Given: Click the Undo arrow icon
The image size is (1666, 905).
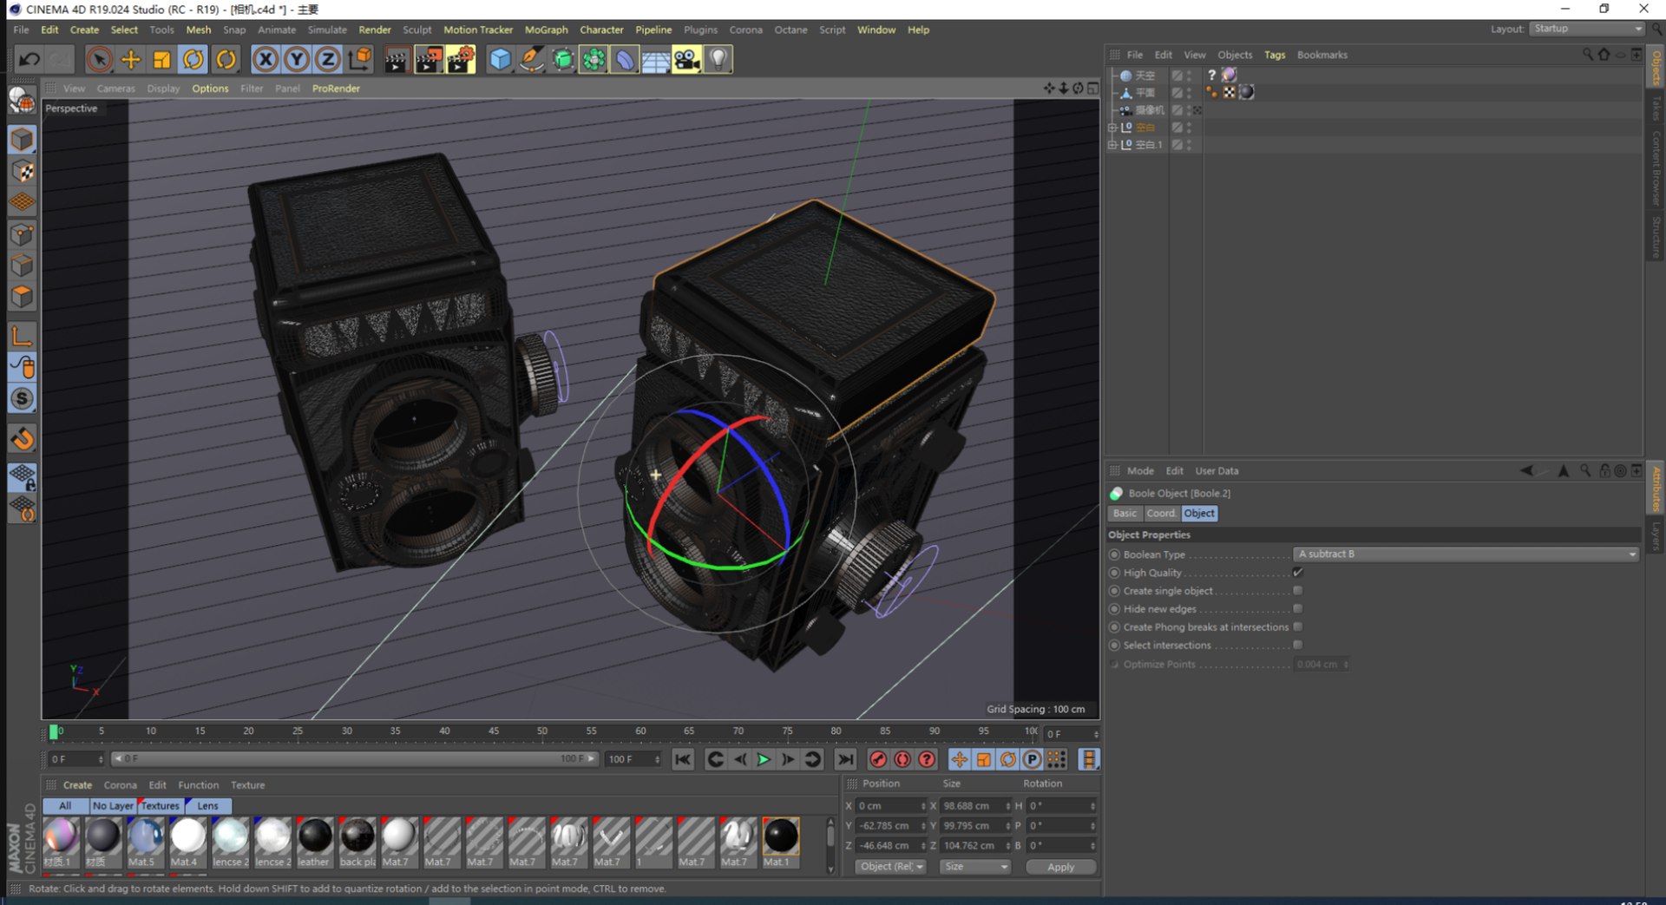Looking at the screenshot, I should [30, 59].
